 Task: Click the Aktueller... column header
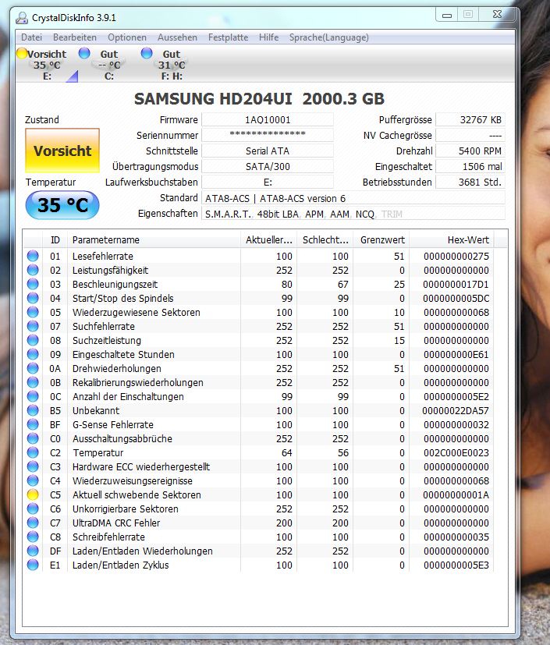[x=268, y=239]
